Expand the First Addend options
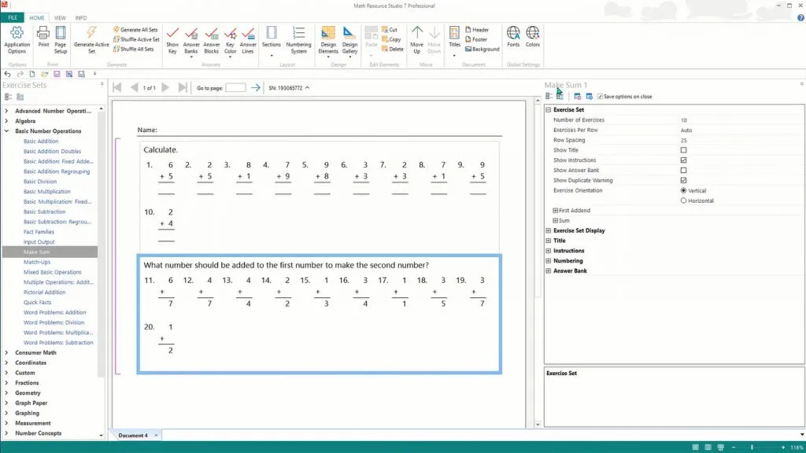Viewport: 806px width, 453px height. pos(555,211)
